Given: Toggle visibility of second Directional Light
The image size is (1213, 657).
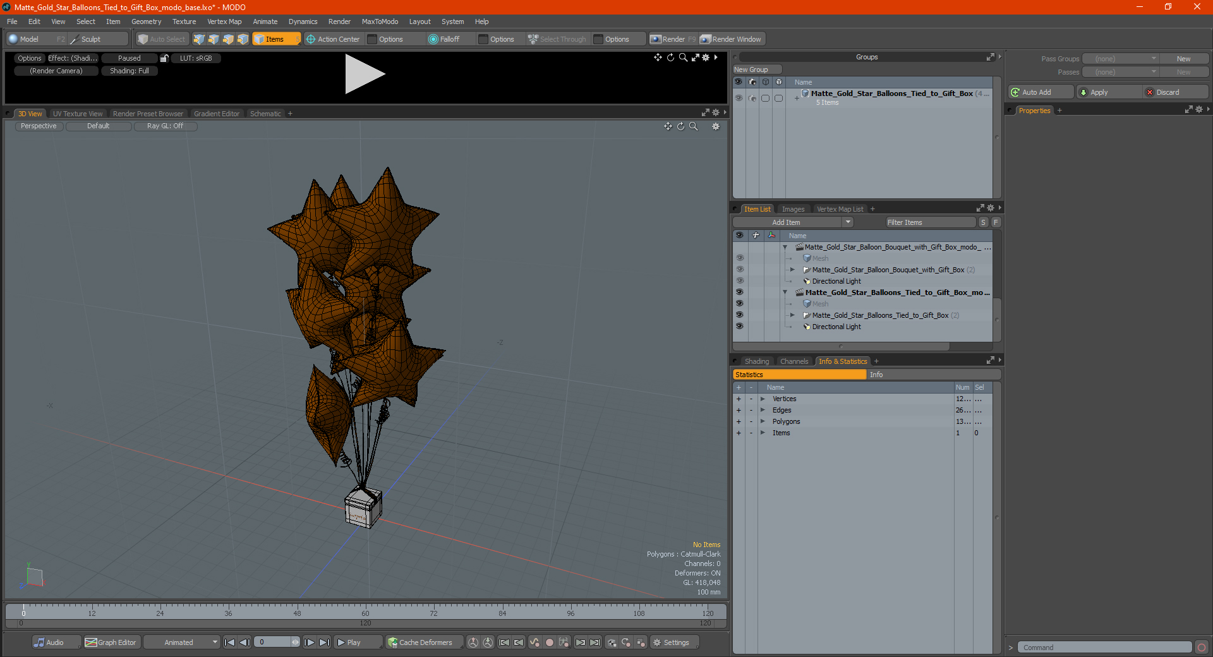Looking at the screenshot, I should point(739,326).
